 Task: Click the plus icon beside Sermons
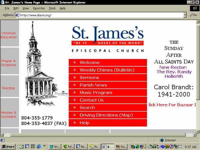tap(75, 77)
